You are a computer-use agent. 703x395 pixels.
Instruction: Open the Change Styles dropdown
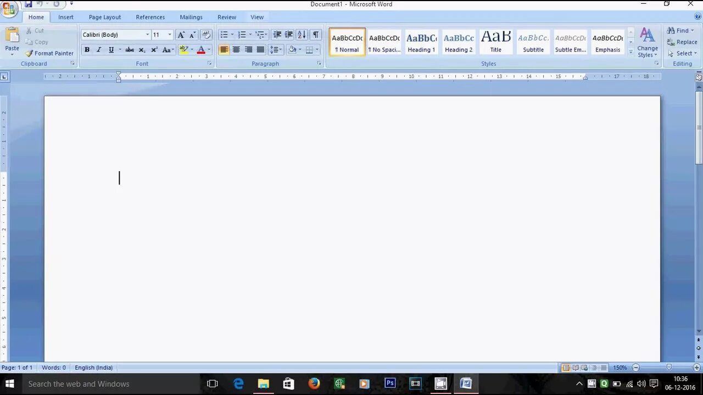tap(648, 43)
